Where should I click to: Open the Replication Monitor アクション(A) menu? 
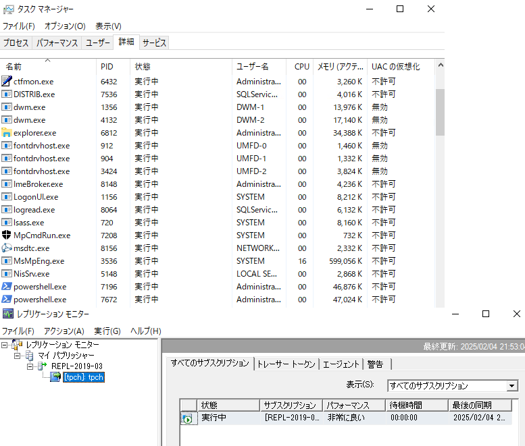pyautogui.click(x=64, y=331)
